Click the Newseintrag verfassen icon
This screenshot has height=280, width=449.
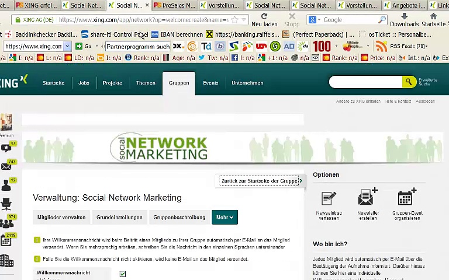pyautogui.click(x=329, y=198)
